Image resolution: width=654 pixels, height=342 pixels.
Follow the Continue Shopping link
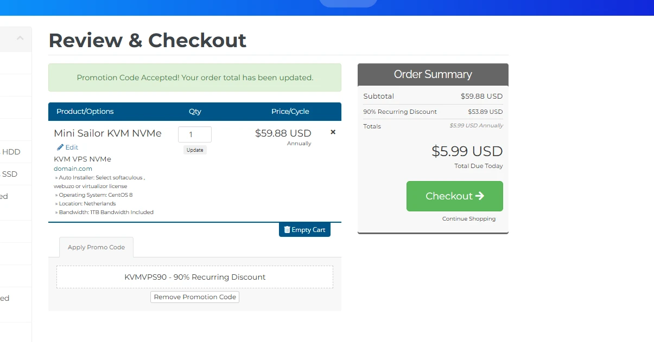pyautogui.click(x=468, y=219)
